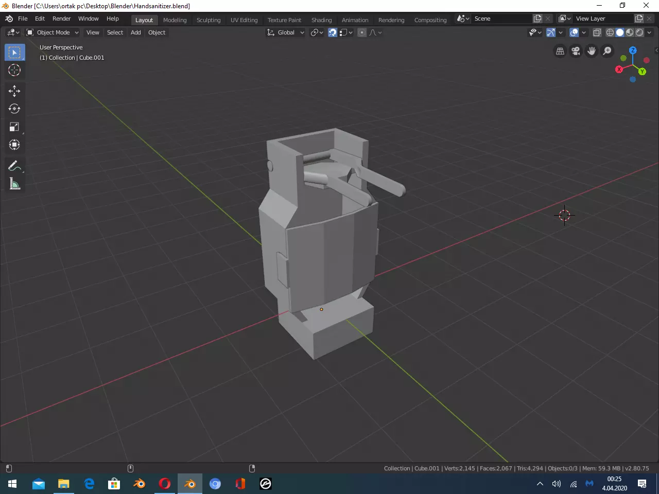Open the Render menu

pyautogui.click(x=61, y=19)
